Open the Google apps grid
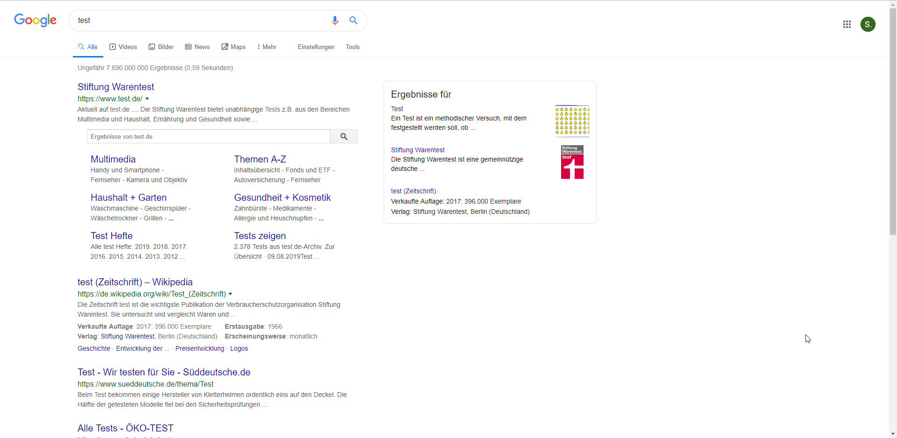The height and width of the screenshot is (438, 897). tap(847, 24)
